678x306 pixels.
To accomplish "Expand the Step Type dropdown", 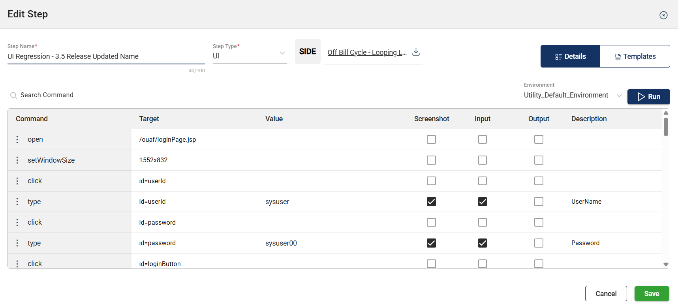I will [x=282, y=53].
